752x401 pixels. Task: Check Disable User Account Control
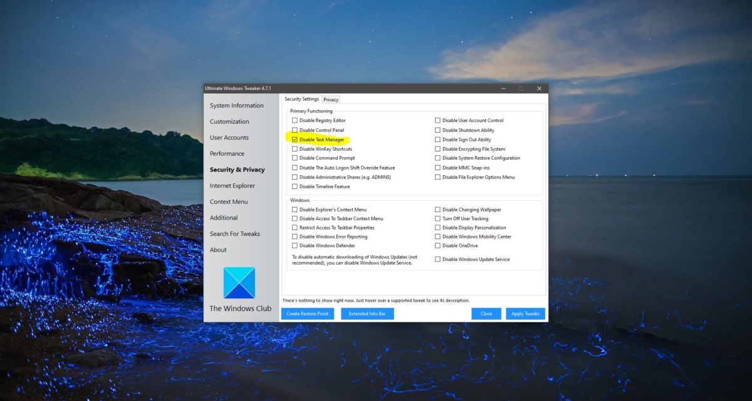(x=437, y=120)
